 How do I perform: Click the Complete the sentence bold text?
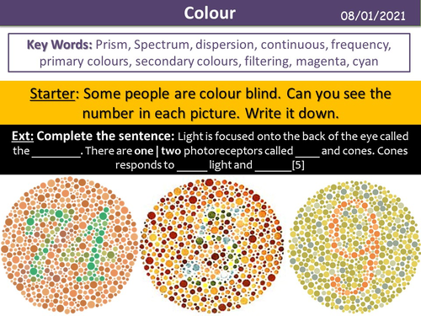pos(105,136)
